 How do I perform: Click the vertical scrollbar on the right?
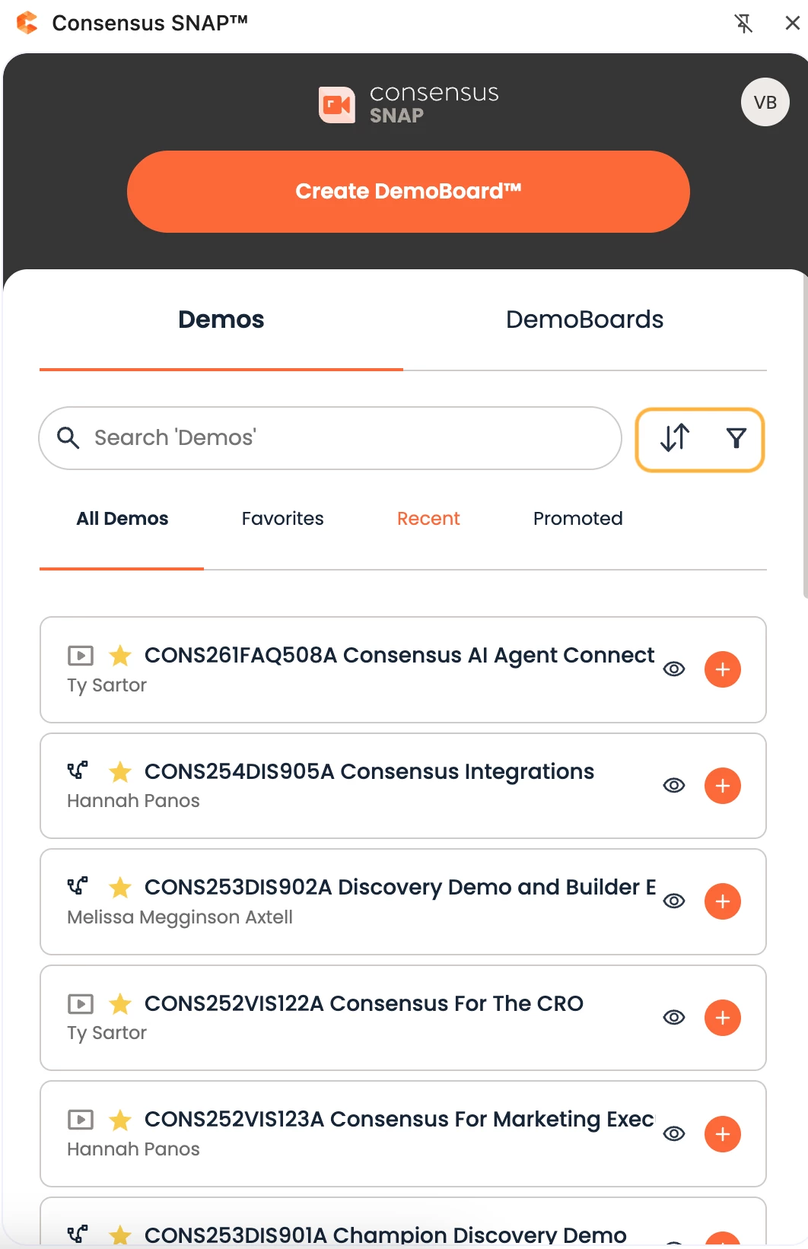[805, 434]
